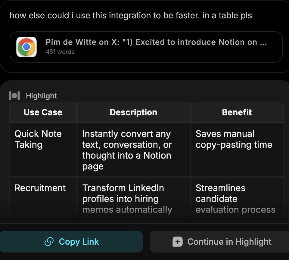
Task: Click the user prompt about faster integration
Action: [x=131, y=15]
